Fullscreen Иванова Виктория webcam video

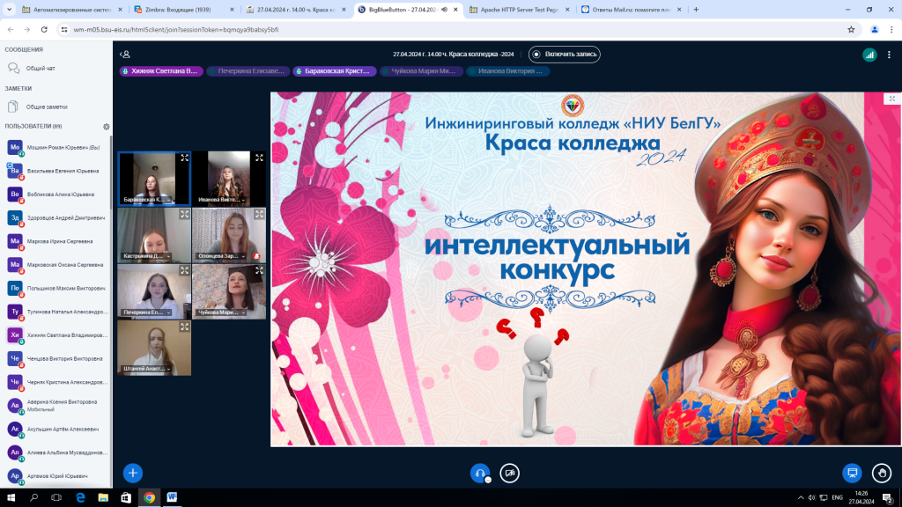260,158
